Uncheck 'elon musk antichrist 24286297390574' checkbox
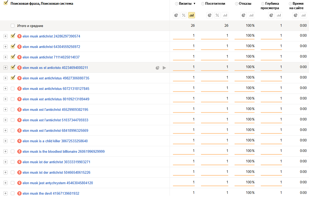 pyautogui.click(x=13, y=36)
